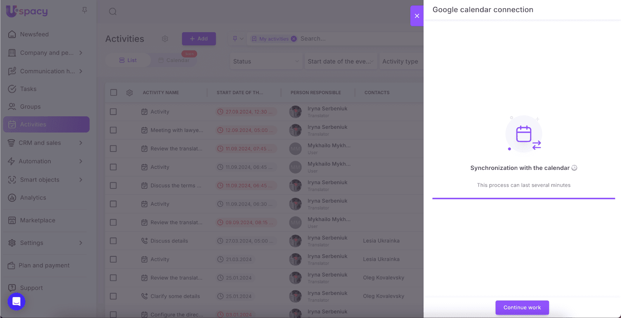The height and width of the screenshot is (318, 621).
Task: Switch to the Calendar view tab
Action: point(174,60)
